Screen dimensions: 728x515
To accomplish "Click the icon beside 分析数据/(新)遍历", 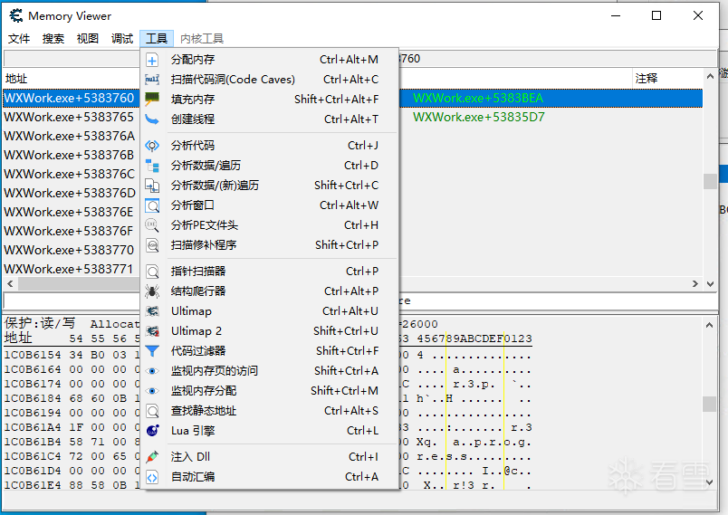I will click(152, 186).
